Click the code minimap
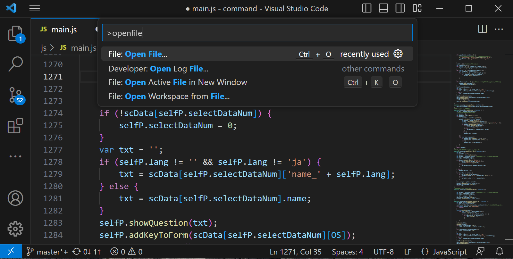Image resolution: width=513 pixels, height=259 pixels. click(x=478, y=149)
